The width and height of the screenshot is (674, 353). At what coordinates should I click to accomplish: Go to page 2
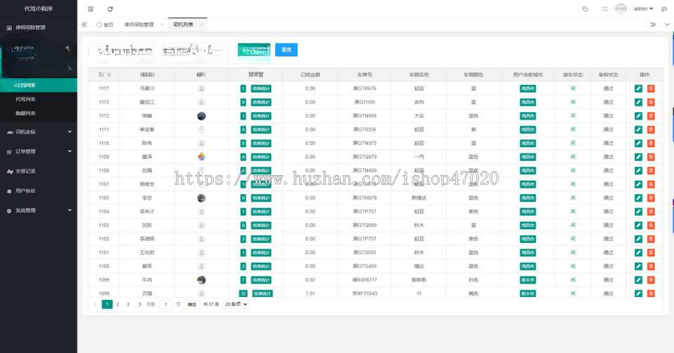point(117,304)
